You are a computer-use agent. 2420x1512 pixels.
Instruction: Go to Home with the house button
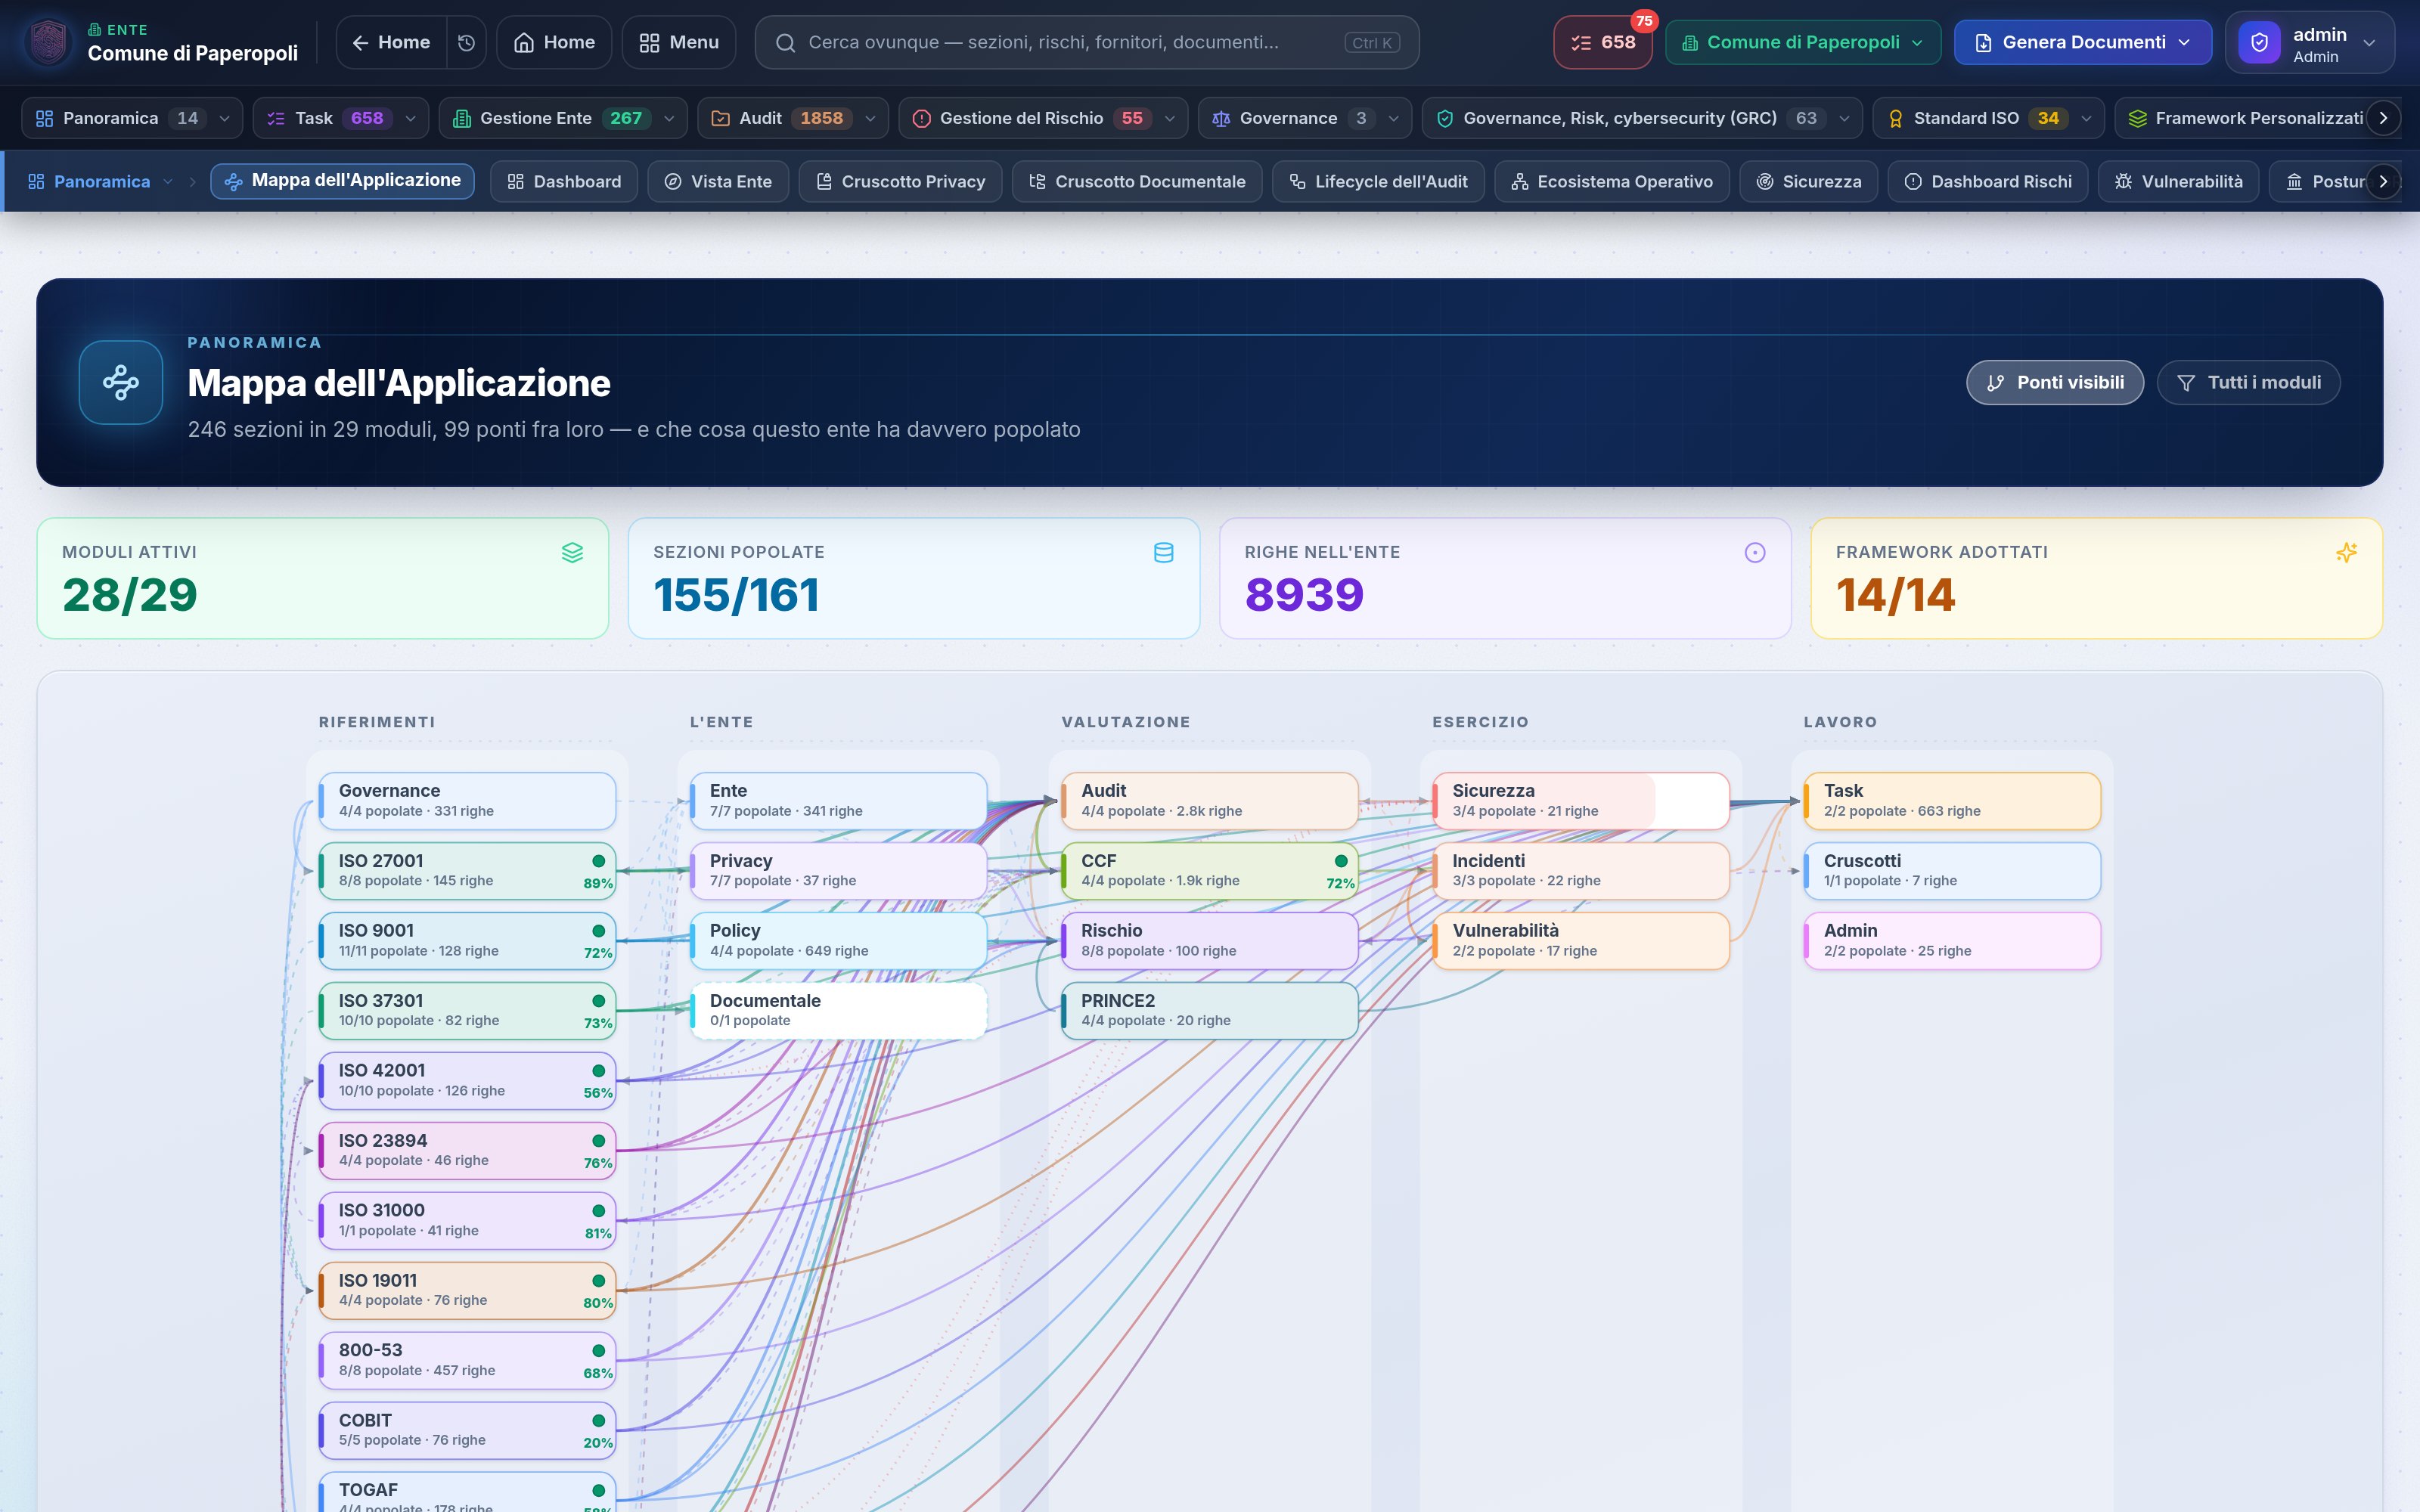click(x=554, y=42)
